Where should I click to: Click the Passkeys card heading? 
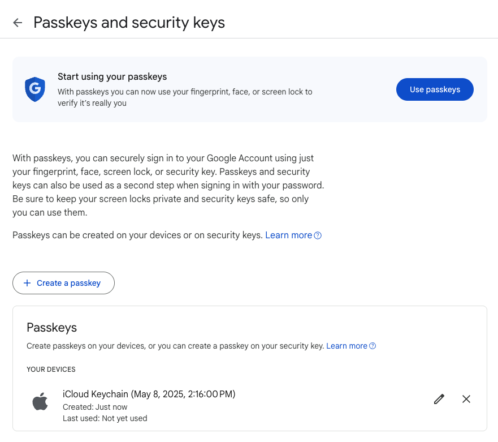pos(52,328)
